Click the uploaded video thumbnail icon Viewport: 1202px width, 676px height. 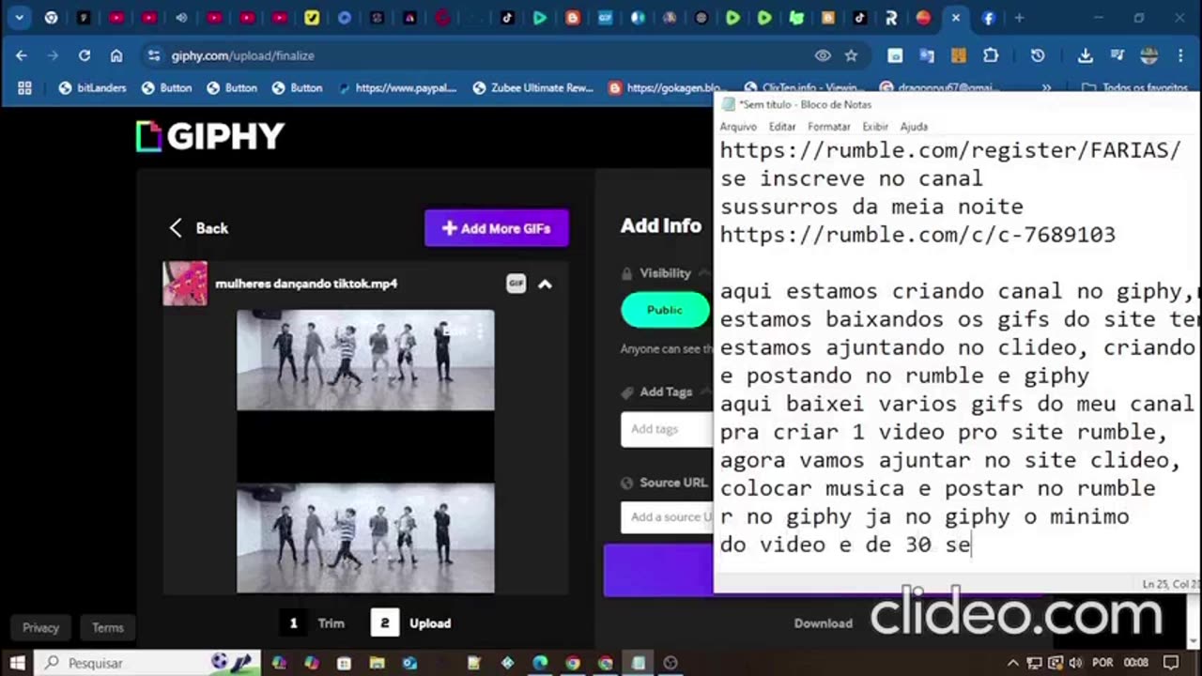tap(185, 284)
